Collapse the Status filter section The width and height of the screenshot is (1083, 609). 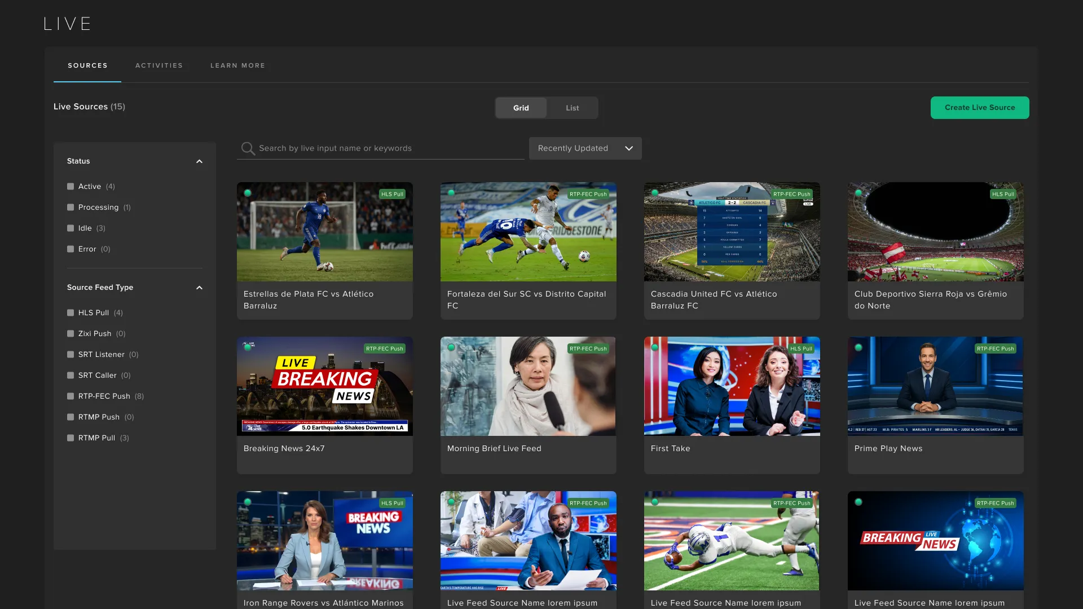tap(199, 161)
